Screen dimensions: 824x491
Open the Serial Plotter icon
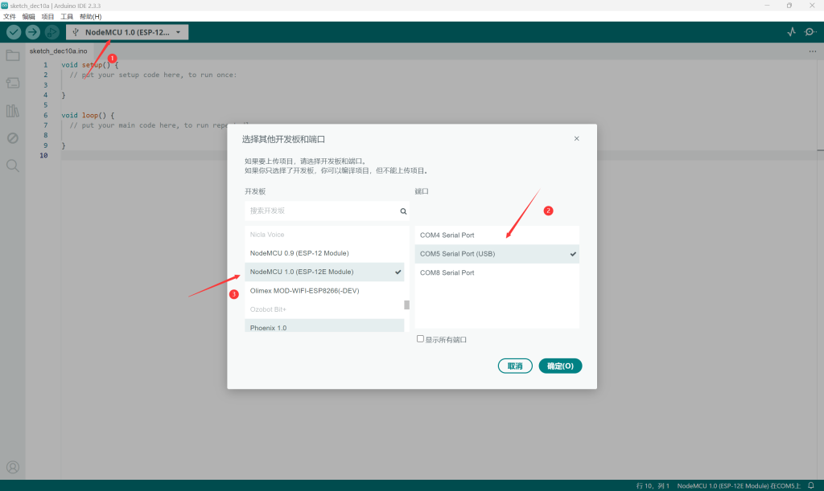(792, 32)
